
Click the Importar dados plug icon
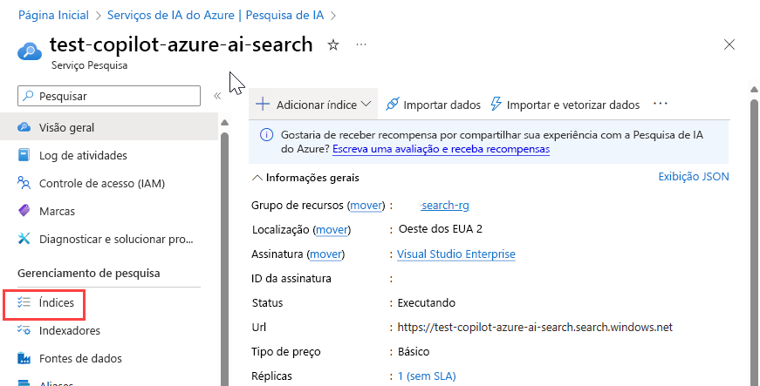tap(392, 104)
